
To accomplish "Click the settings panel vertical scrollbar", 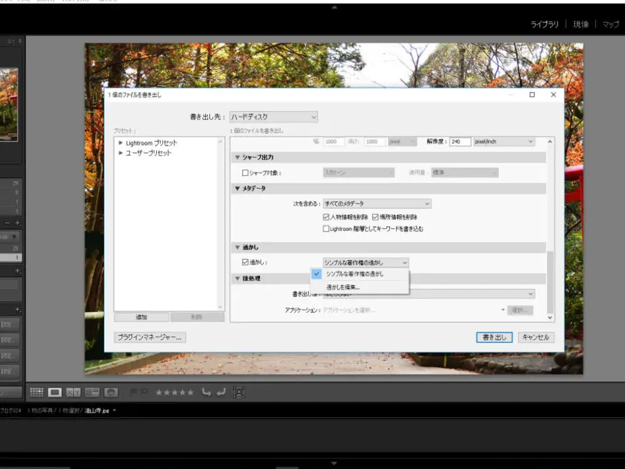I will [x=550, y=282].
